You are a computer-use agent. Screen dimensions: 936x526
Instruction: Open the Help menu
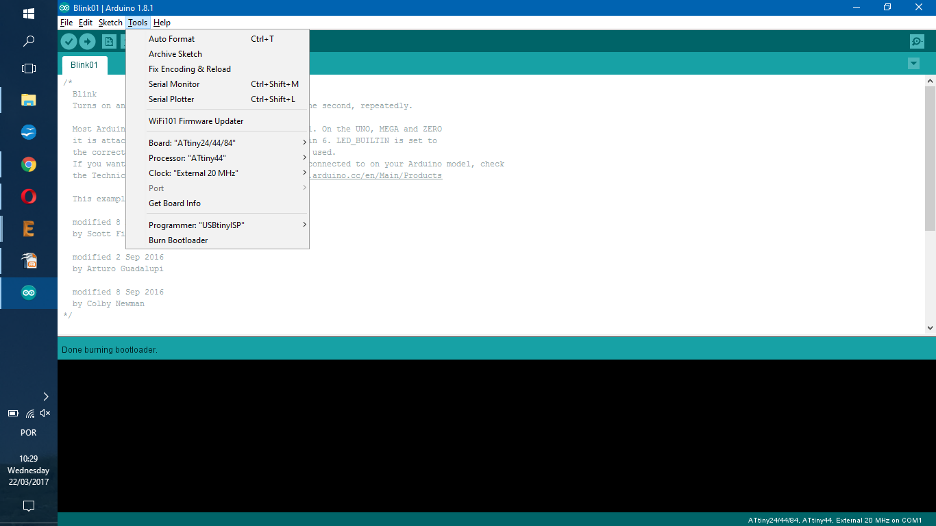pyautogui.click(x=162, y=23)
